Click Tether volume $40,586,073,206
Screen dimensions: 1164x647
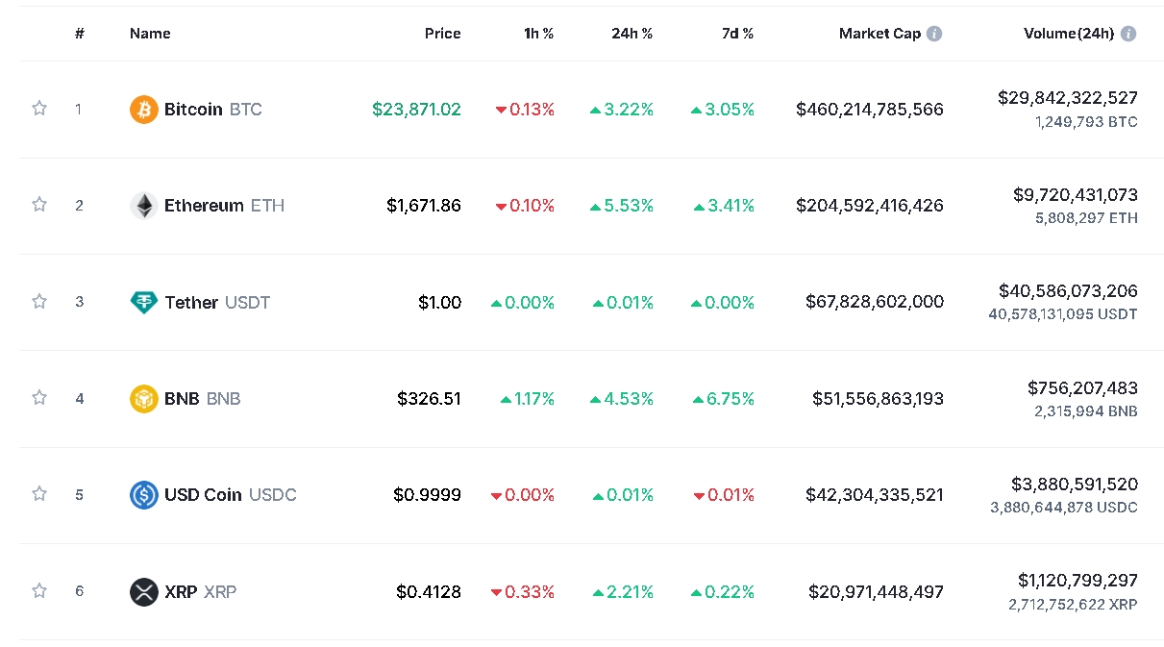(x=1068, y=290)
